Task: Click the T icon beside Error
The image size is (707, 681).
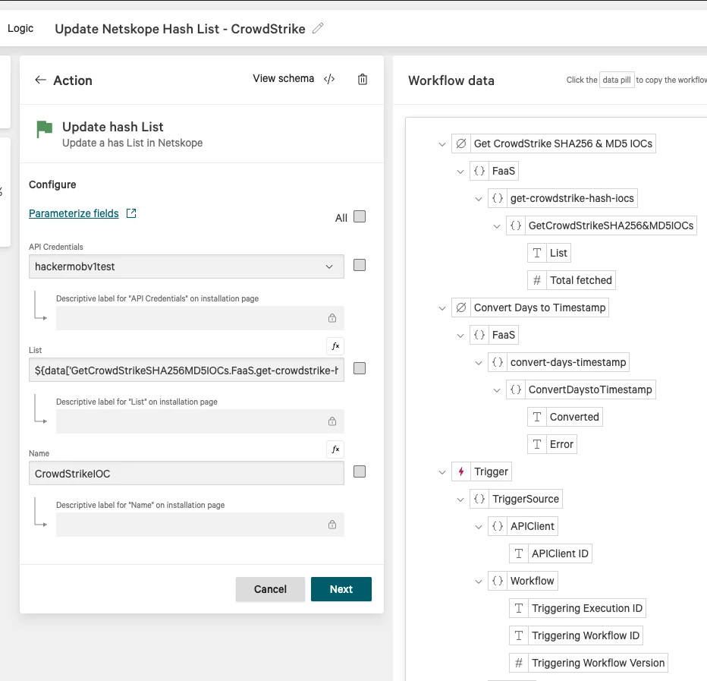Action: click(536, 444)
